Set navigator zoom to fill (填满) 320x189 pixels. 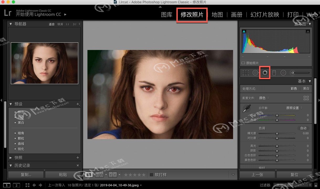point(60,24)
